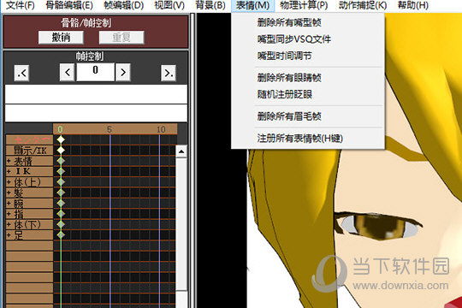Click frame 5 on the timeline ruler
The width and height of the screenshot is (462, 308).
pyautogui.click(x=110, y=129)
